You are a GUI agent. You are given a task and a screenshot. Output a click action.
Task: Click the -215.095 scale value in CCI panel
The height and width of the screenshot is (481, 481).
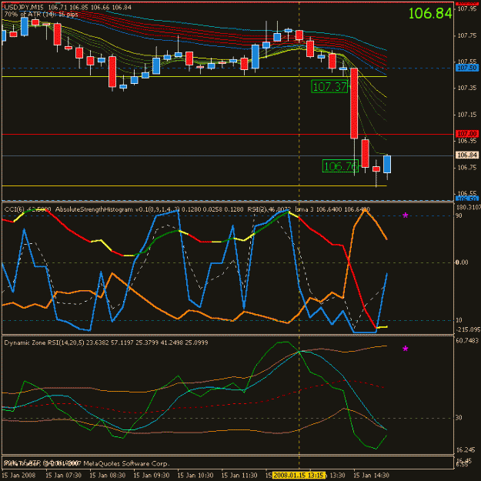(x=468, y=329)
